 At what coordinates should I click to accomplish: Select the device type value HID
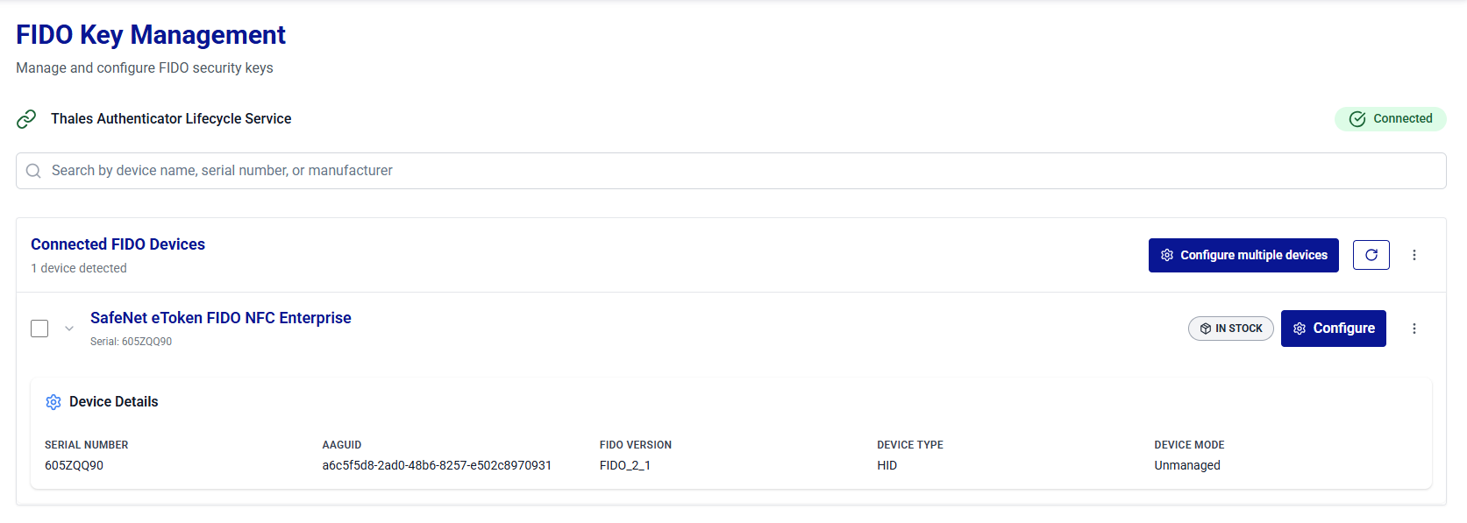pyautogui.click(x=887, y=465)
